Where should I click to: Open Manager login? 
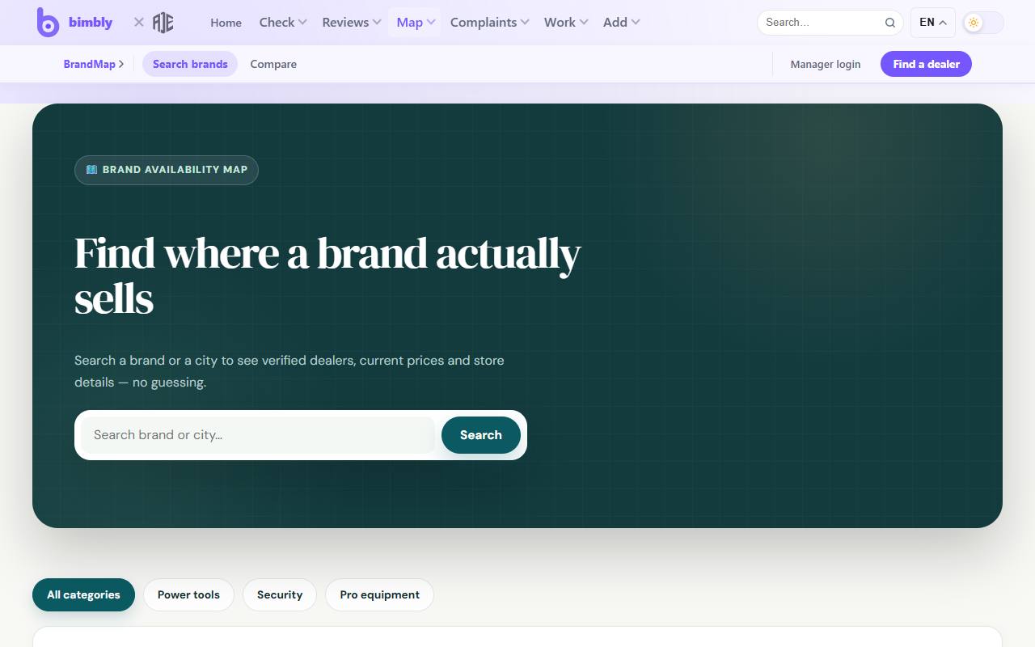click(826, 64)
